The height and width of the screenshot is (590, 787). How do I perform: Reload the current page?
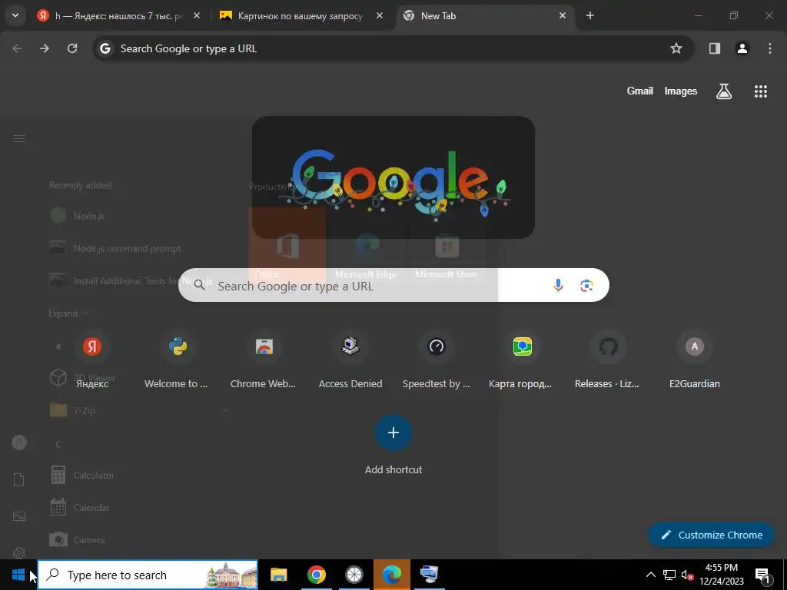[72, 48]
